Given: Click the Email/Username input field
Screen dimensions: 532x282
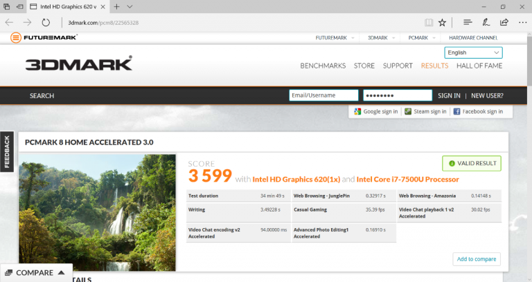Looking at the screenshot, I should click(x=323, y=95).
